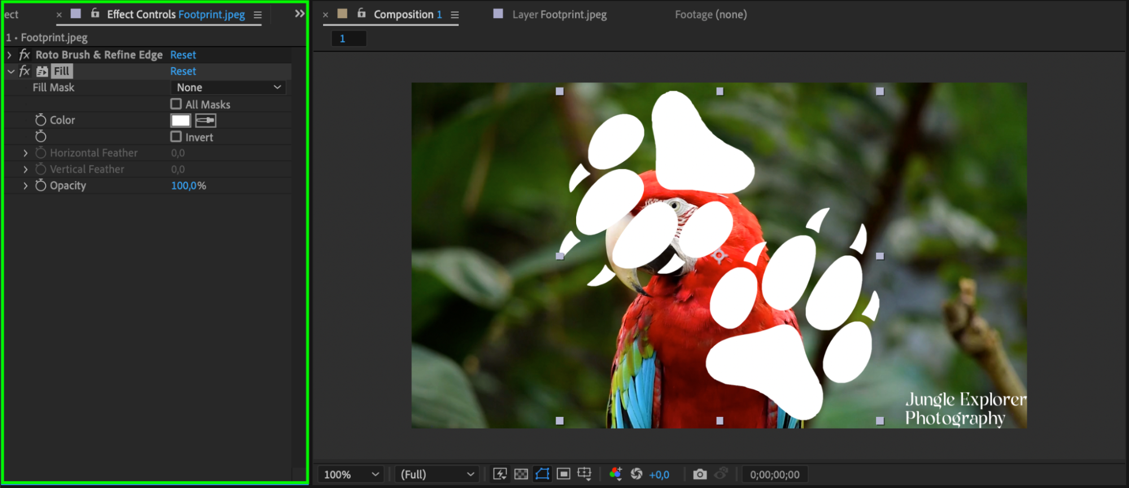
Task: Open the 100% magnification dropdown
Action: (351, 474)
